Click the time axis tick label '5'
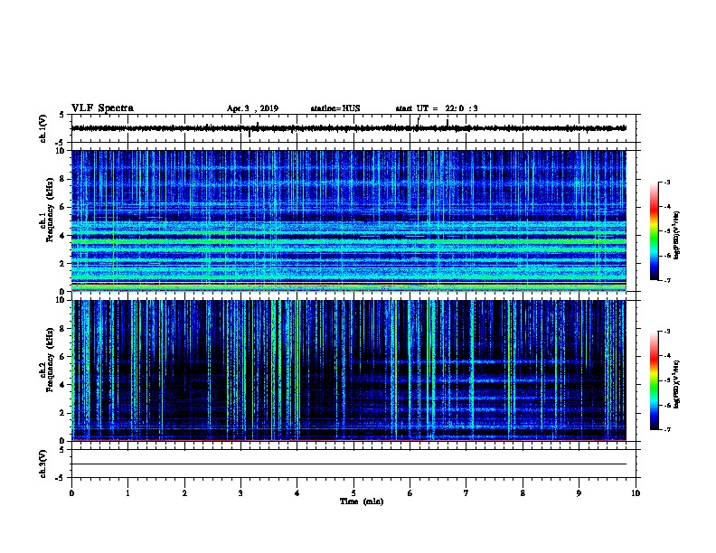716x553 pixels. coord(353,492)
